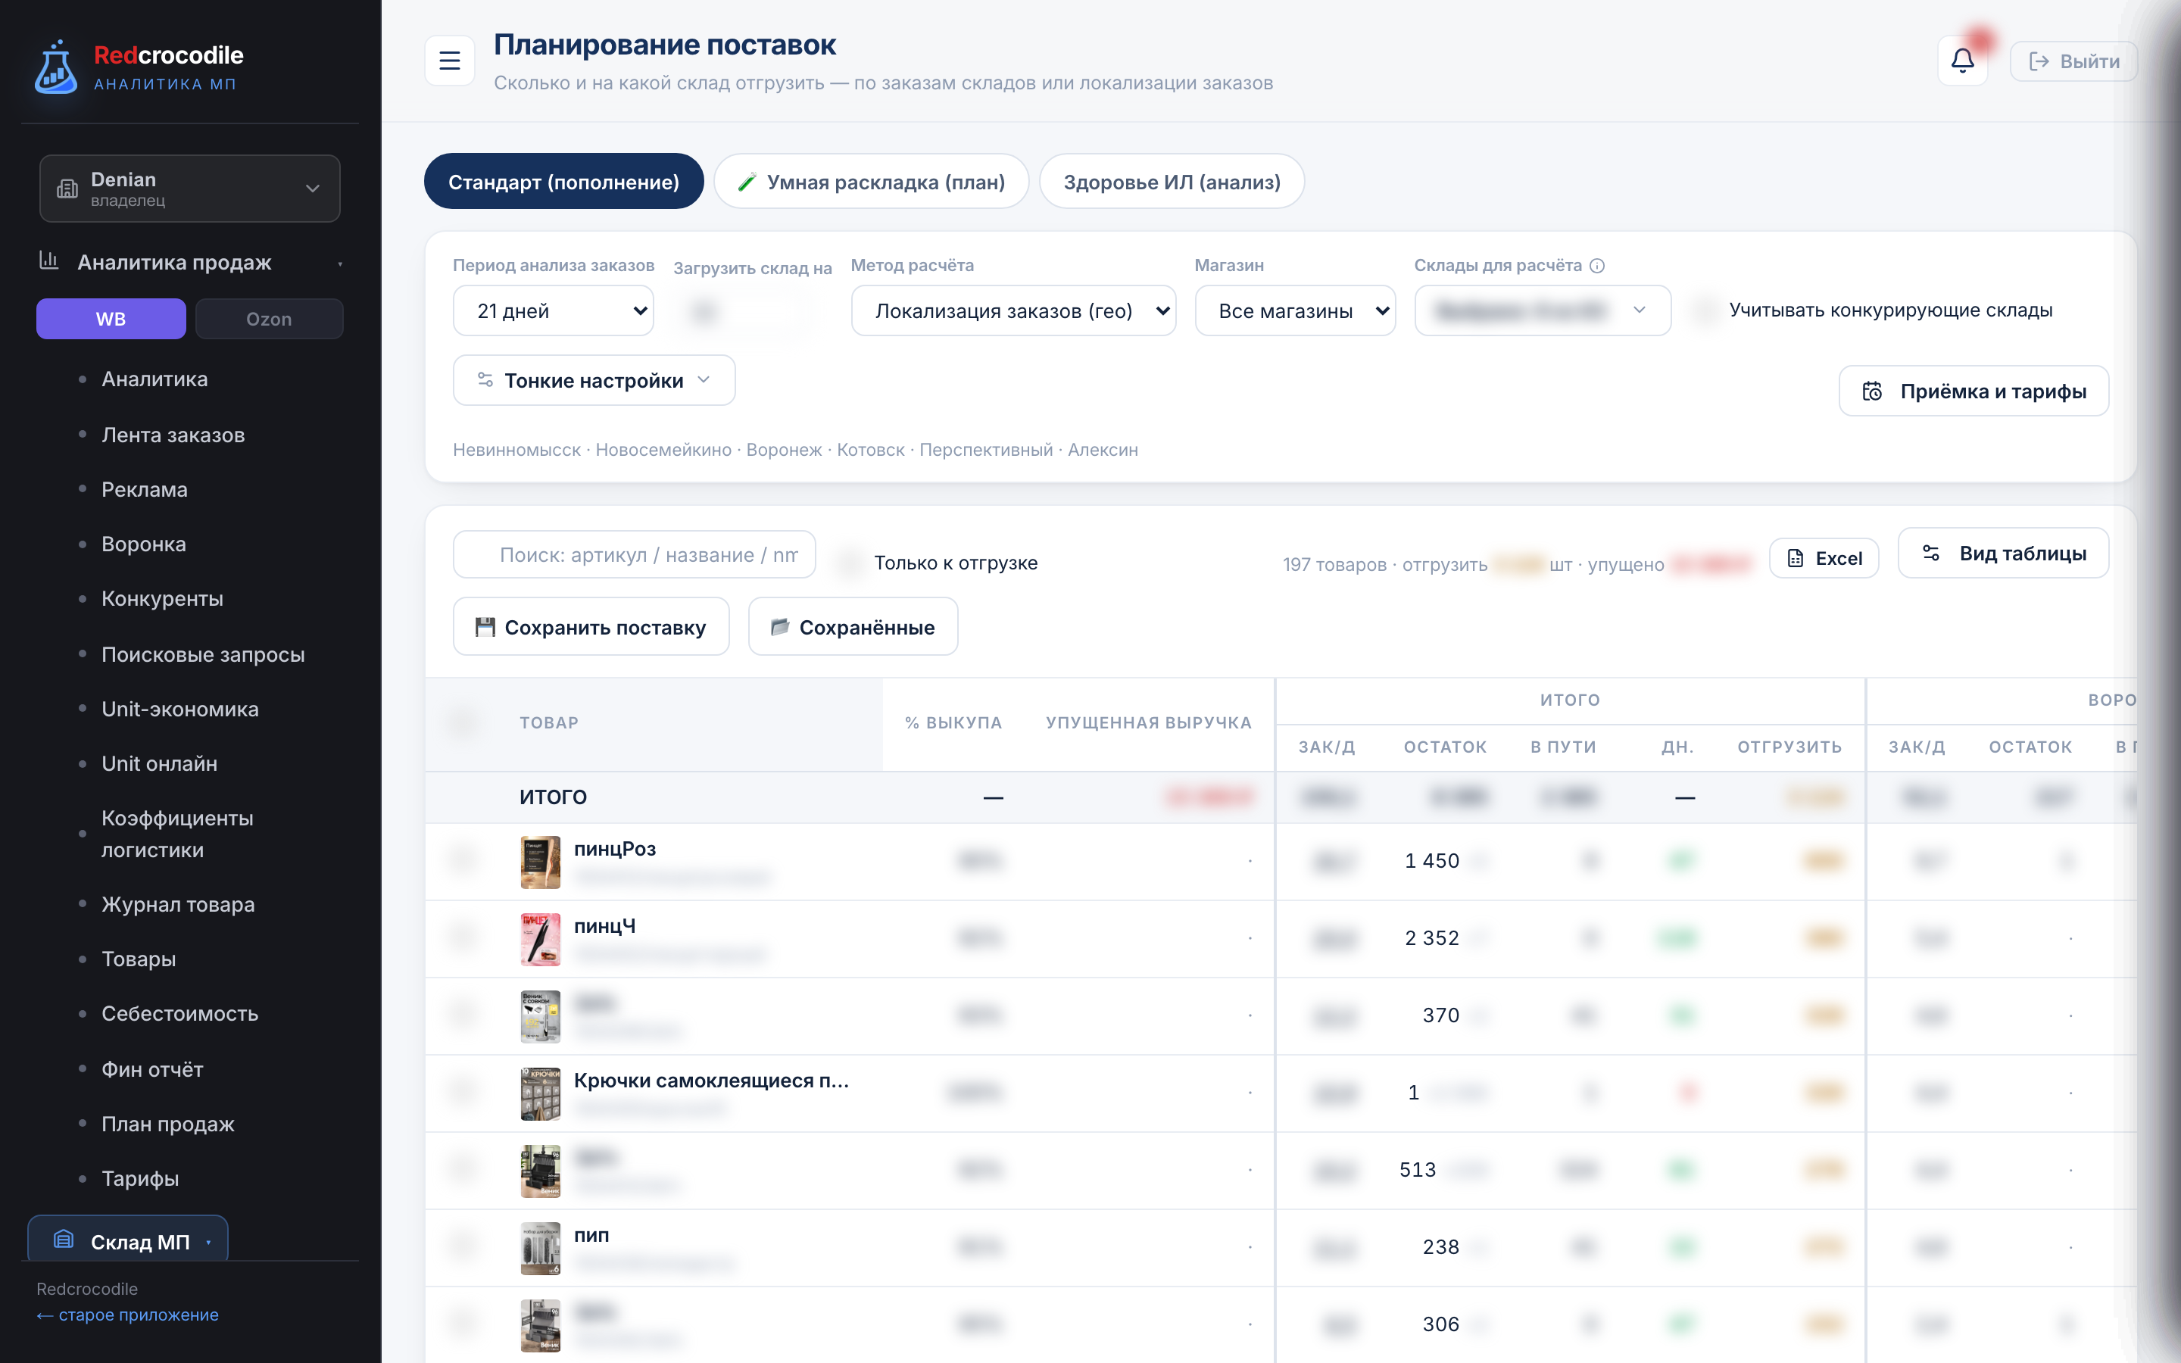The height and width of the screenshot is (1363, 2181).
Task: Toggle the hamburger sidebar menu
Action: click(x=450, y=61)
